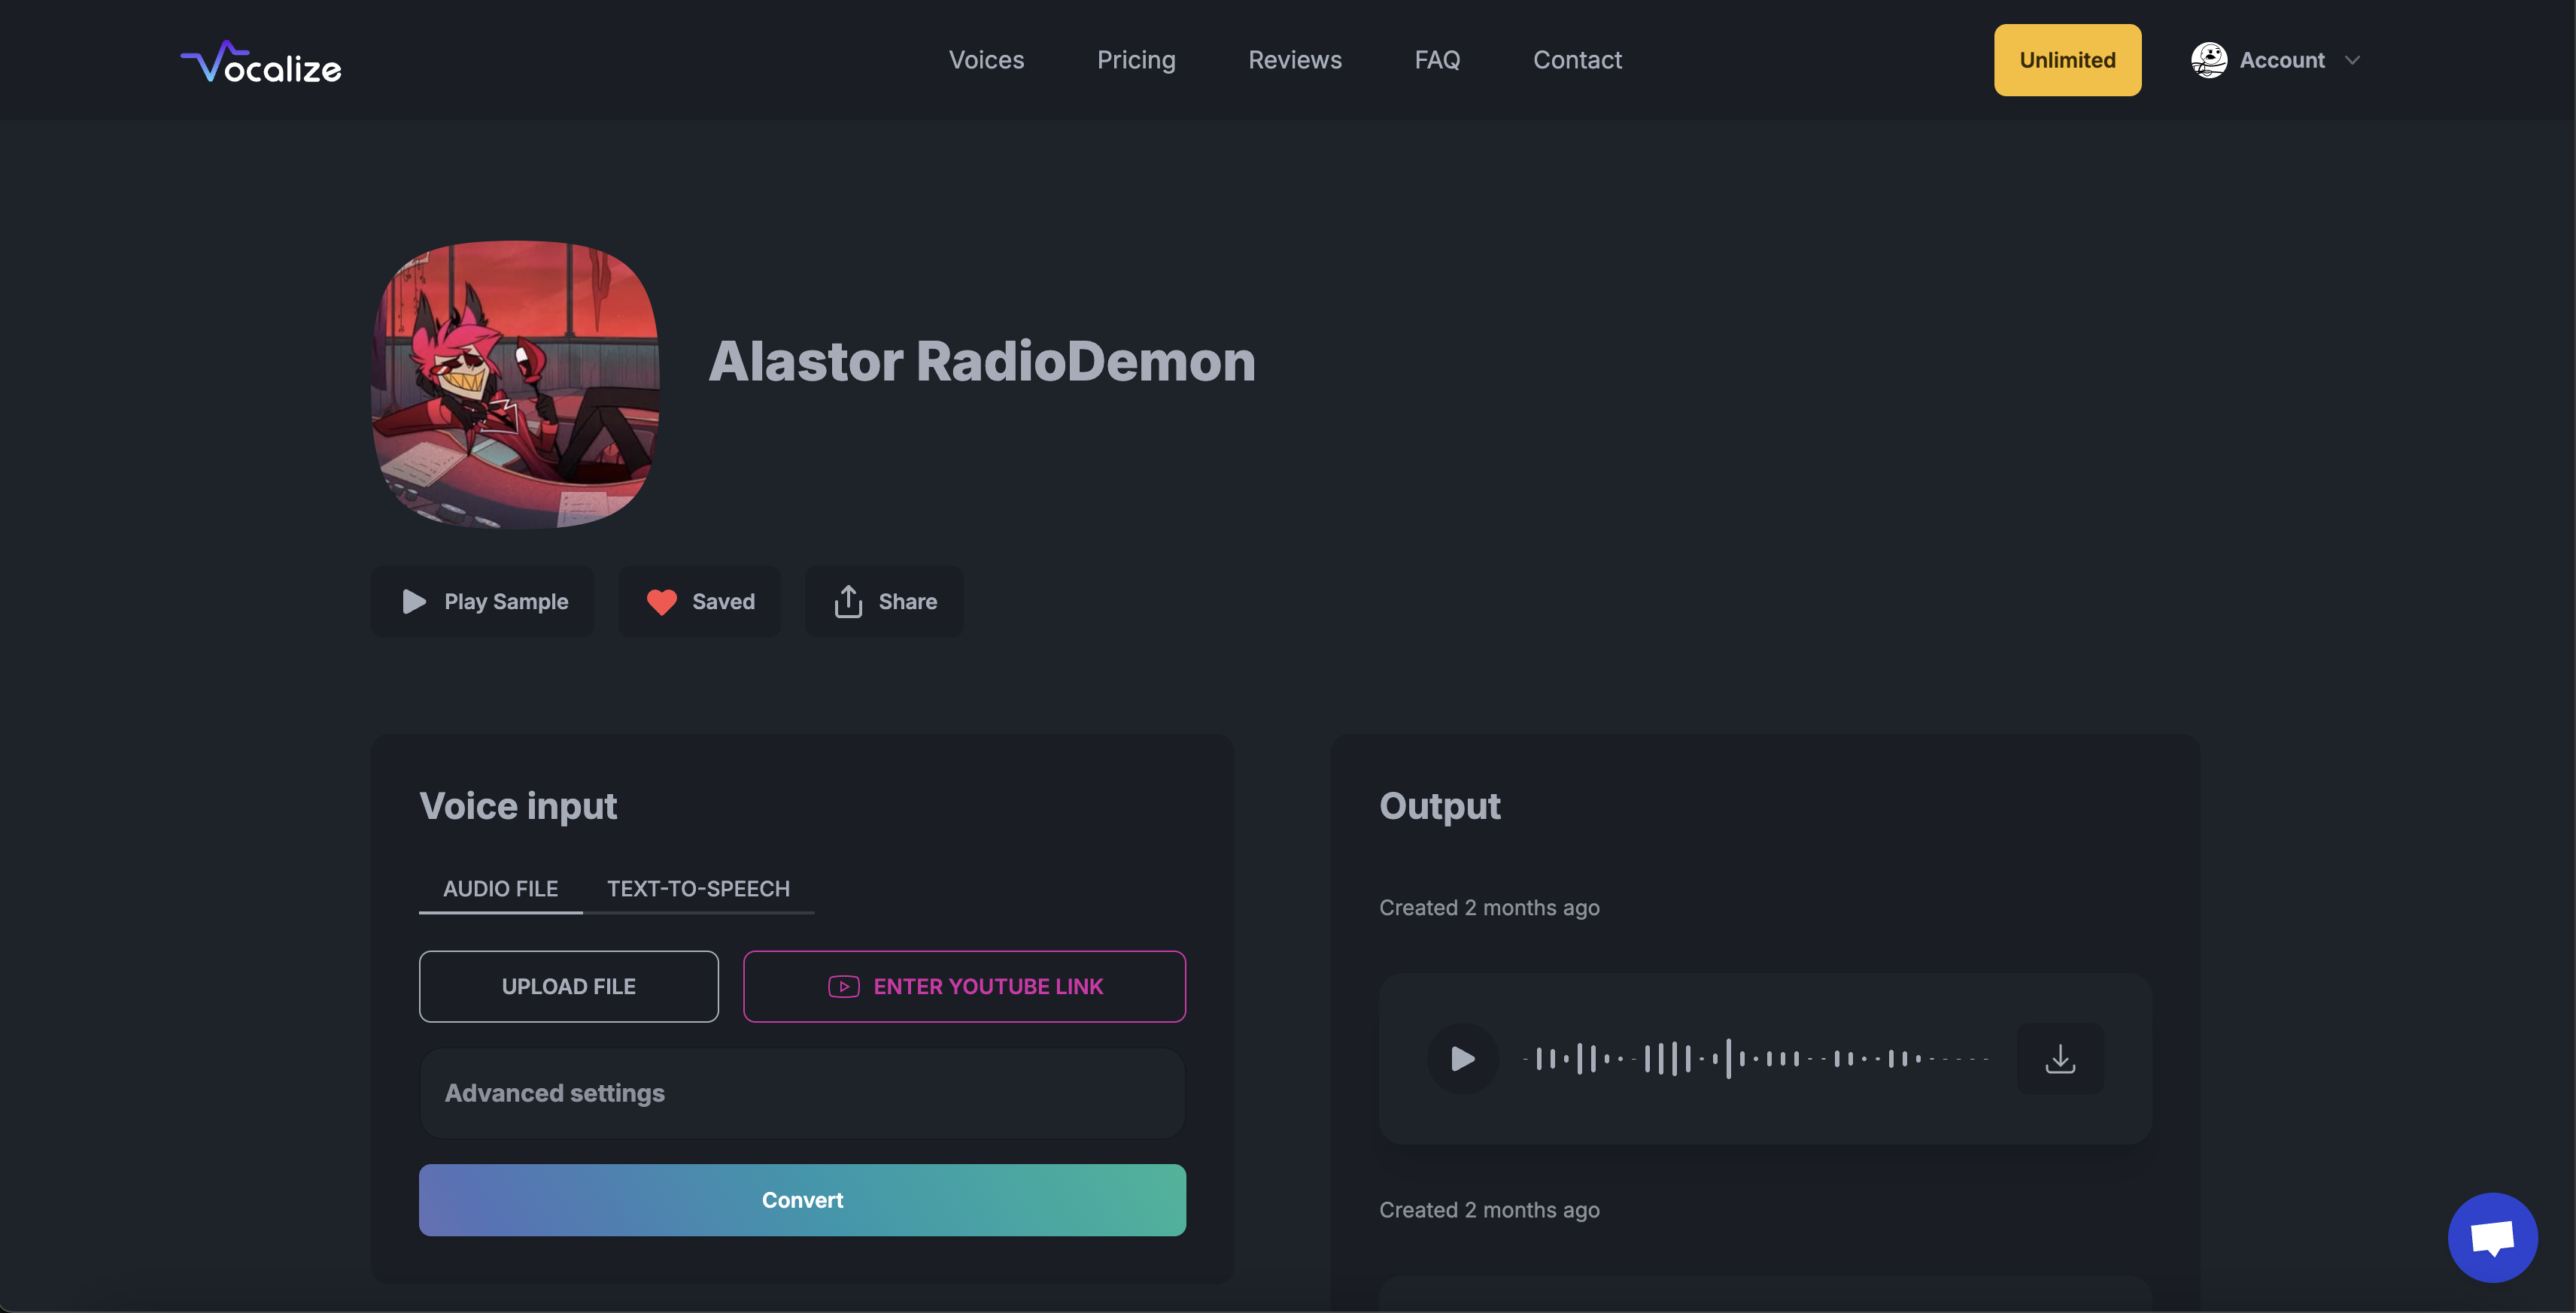
Task: Play the output audio clip
Action: tap(1462, 1058)
